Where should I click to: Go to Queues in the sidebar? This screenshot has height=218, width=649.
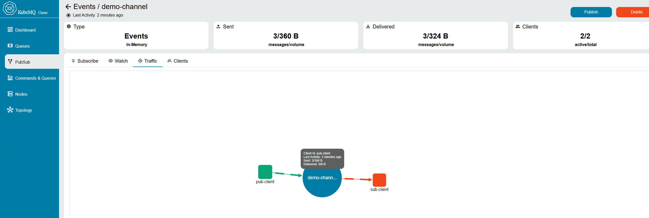pos(22,46)
